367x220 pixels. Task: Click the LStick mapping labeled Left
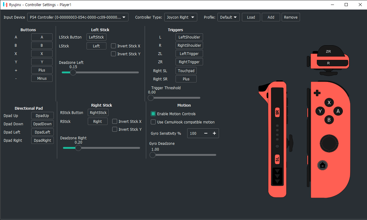coord(96,46)
